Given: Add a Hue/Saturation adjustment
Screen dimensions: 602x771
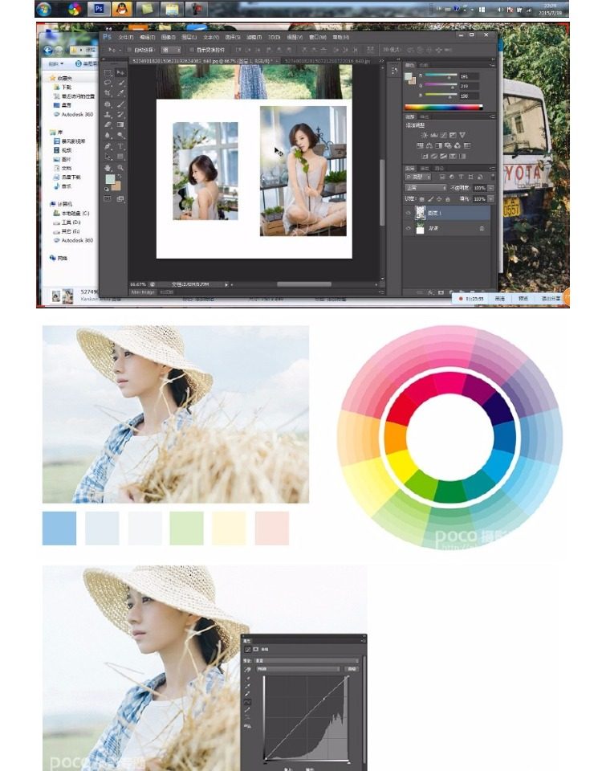Looking at the screenshot, I should tap(420, 146).
